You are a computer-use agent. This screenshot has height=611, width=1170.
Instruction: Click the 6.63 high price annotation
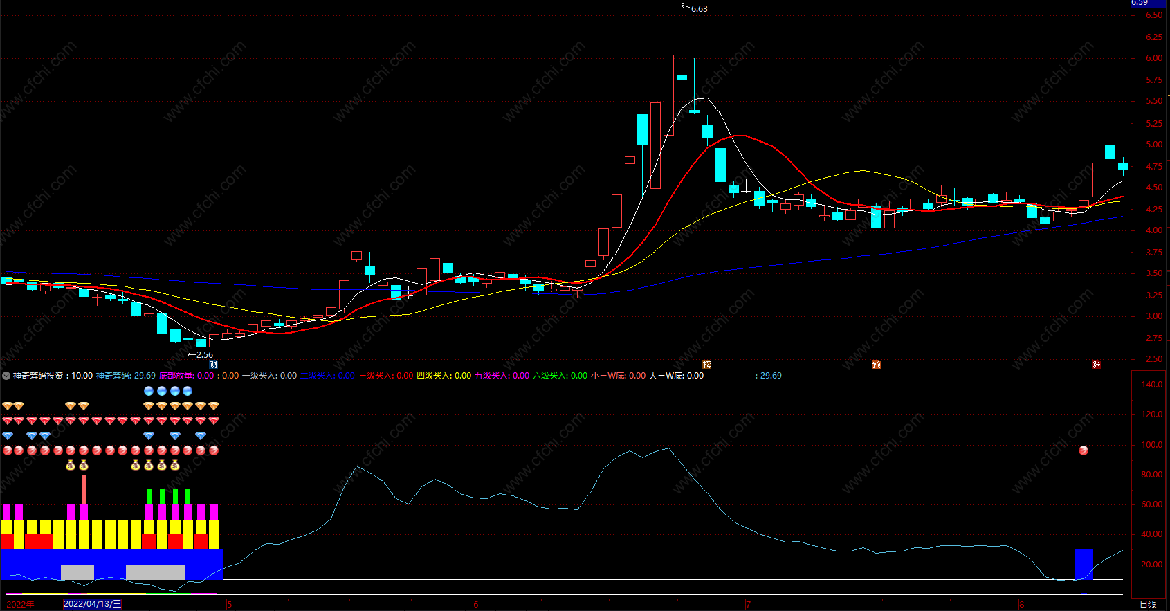tap(700, 9)
